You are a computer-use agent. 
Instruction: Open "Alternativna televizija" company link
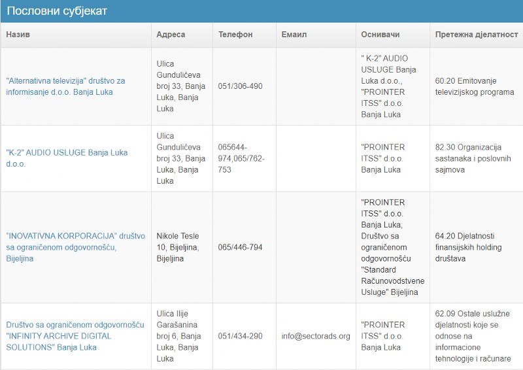click(66, 86)
